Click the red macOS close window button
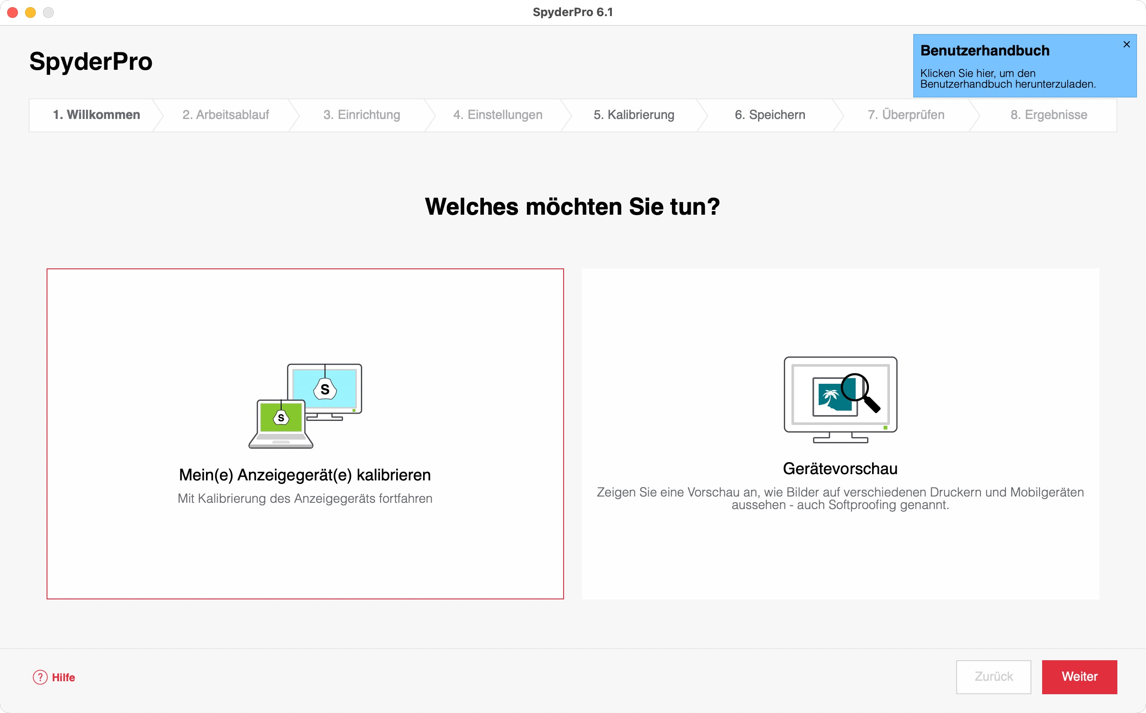 [13, 12]
